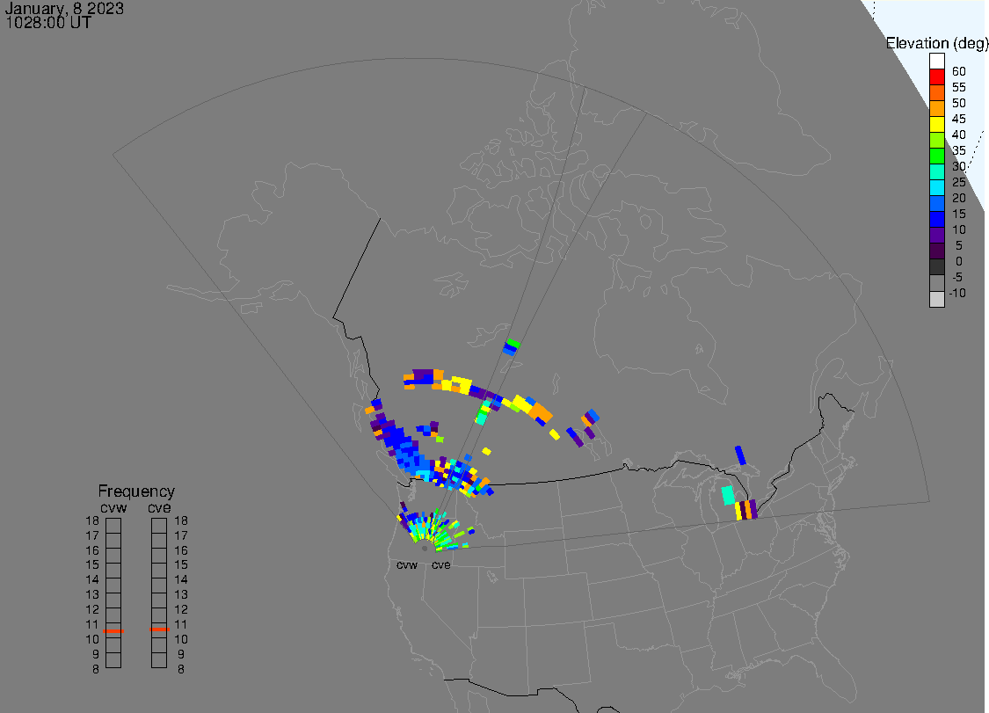989x713 pixels.
Task: Click the white swatch atop the elevation legend
Action: (x=936, y=62)
